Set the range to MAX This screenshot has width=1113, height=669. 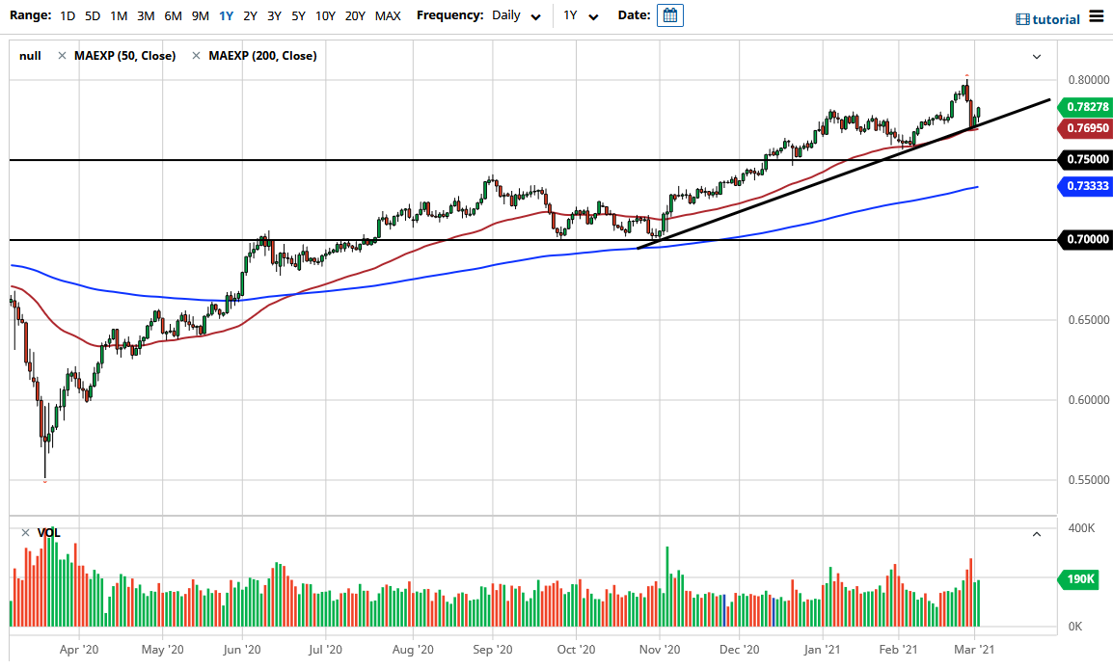coord(388,16)
